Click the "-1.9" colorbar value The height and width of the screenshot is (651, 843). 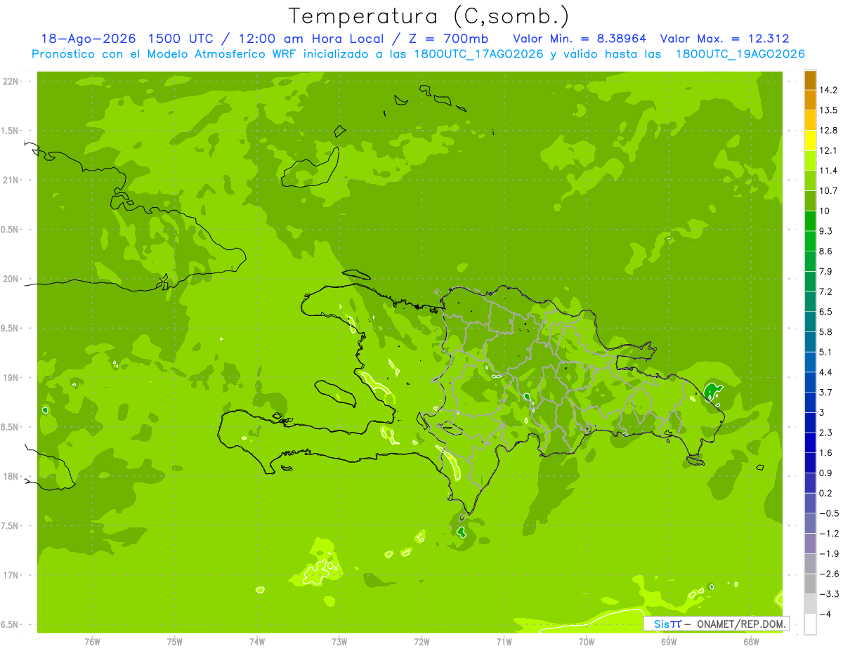click(829, 553)
